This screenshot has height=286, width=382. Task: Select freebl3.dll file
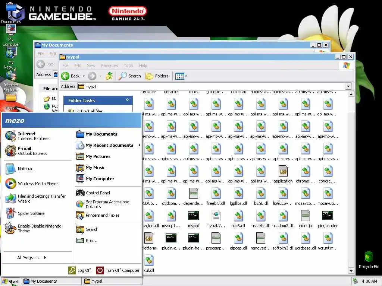coord(216,197)
